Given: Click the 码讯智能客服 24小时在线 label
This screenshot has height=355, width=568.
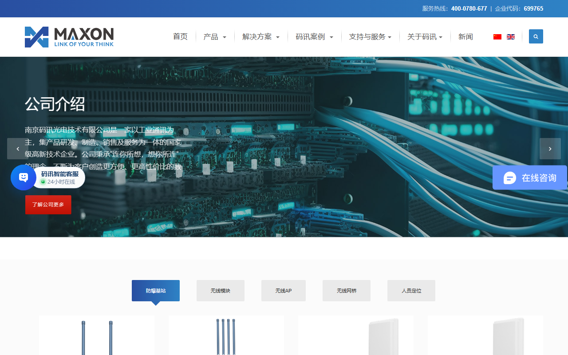Looking at the screenshot, I should pyautogui.click(x=60, y=178).
